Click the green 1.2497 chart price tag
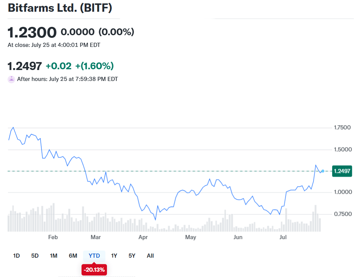 point(342,171)
